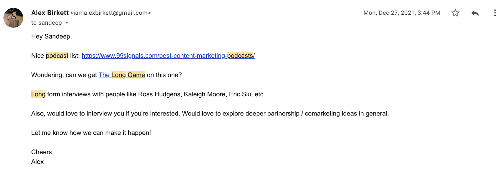
Task: Open 'The Long Game' hyperlink
Action: [x=121, y=75]
